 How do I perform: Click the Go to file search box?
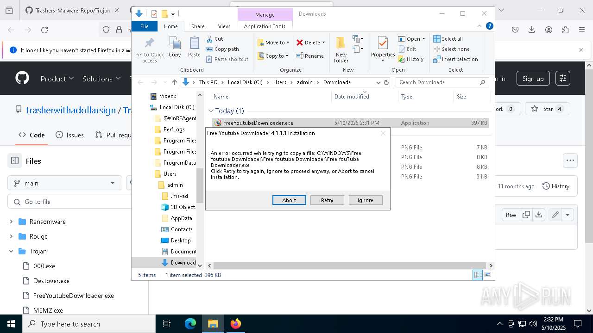(69, 202)
